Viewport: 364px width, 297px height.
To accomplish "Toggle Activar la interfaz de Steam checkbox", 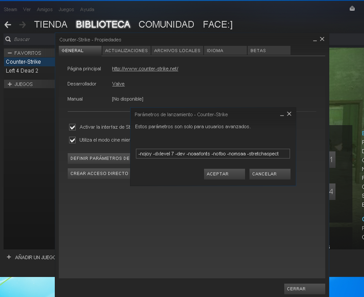I will coord(73,127).
